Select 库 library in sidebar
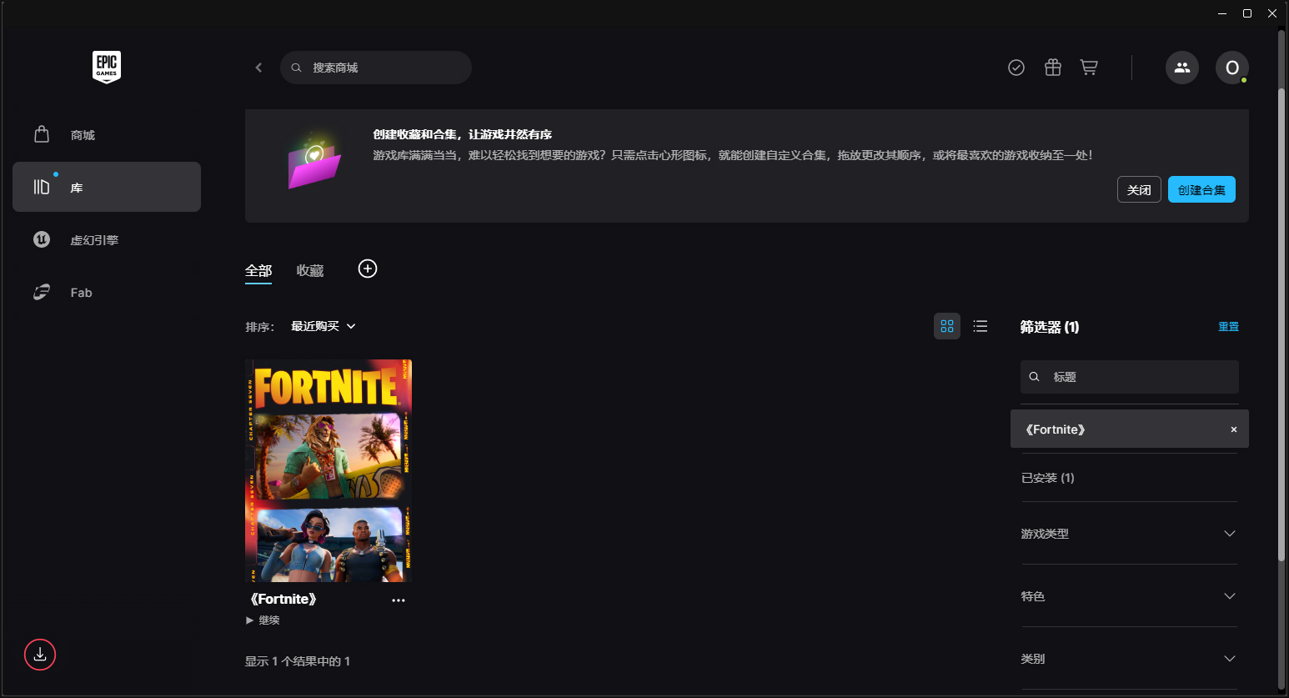 pos(107,187)
